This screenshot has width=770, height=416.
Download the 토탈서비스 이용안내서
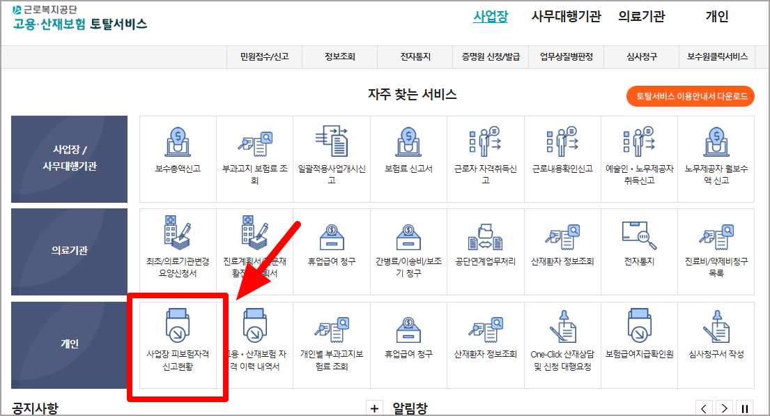click(690, 96)
